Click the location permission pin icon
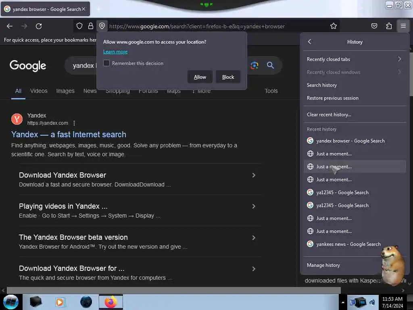Screen dimensions: 413x310 click(102, 26)
